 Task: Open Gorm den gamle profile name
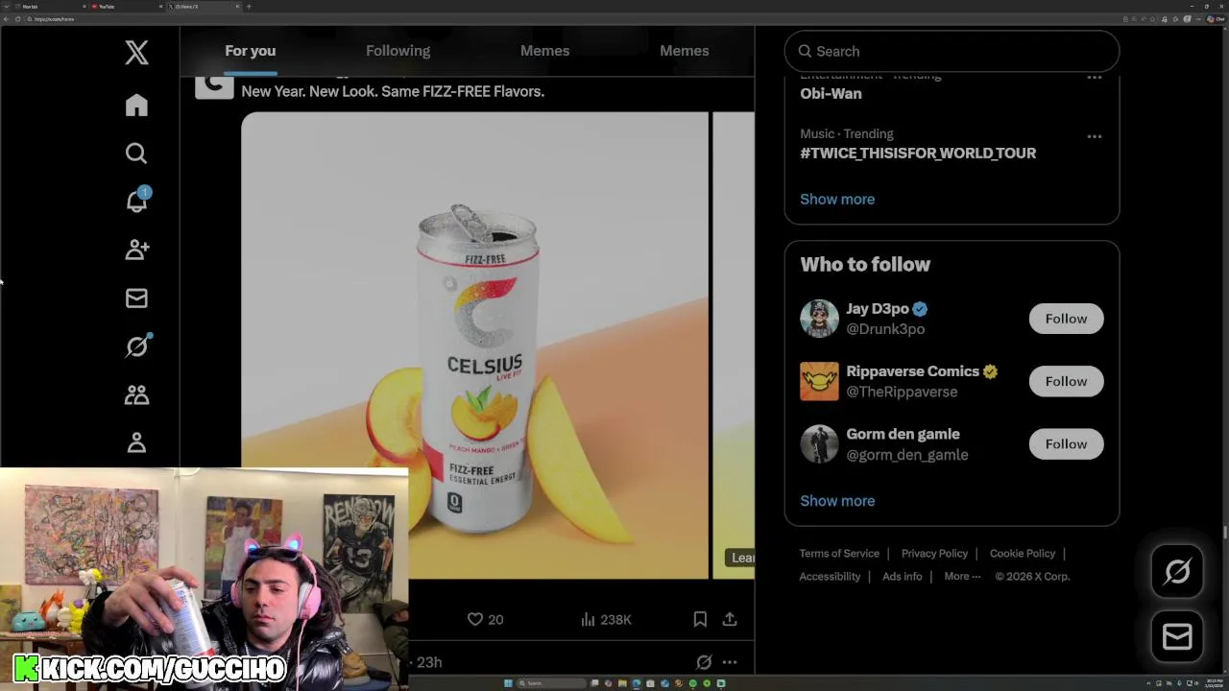pyautogui.click(x=903, y=434)
